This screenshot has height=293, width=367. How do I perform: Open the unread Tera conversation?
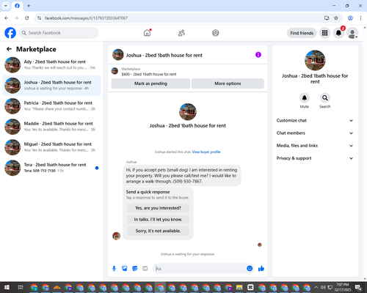pyautogui.click(x=51, y=168)
